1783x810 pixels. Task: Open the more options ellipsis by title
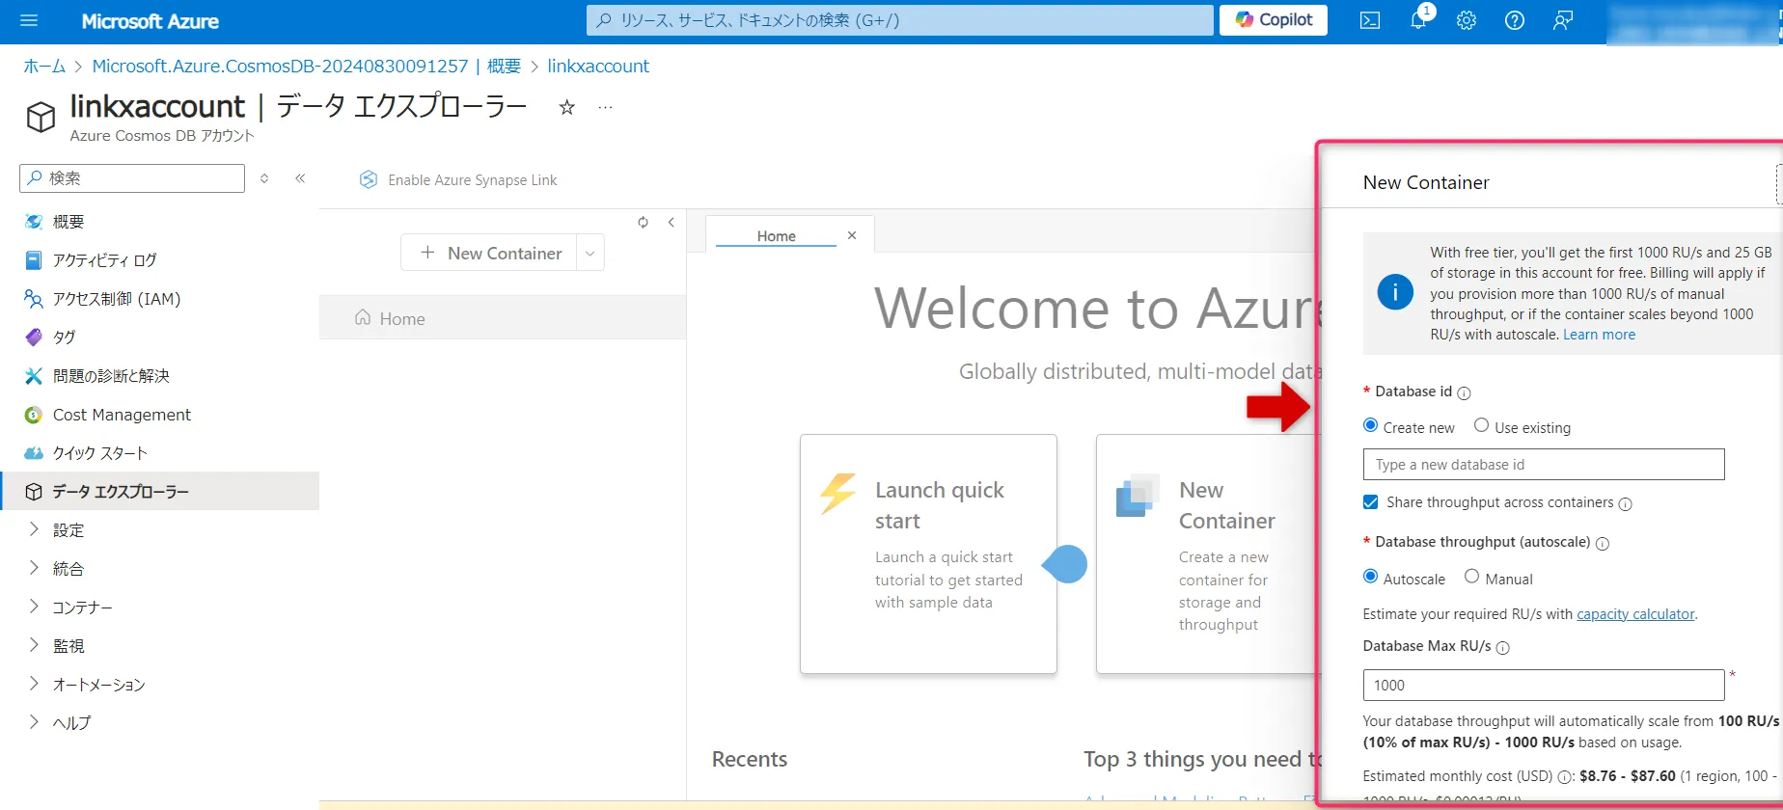tap(605, 107)
